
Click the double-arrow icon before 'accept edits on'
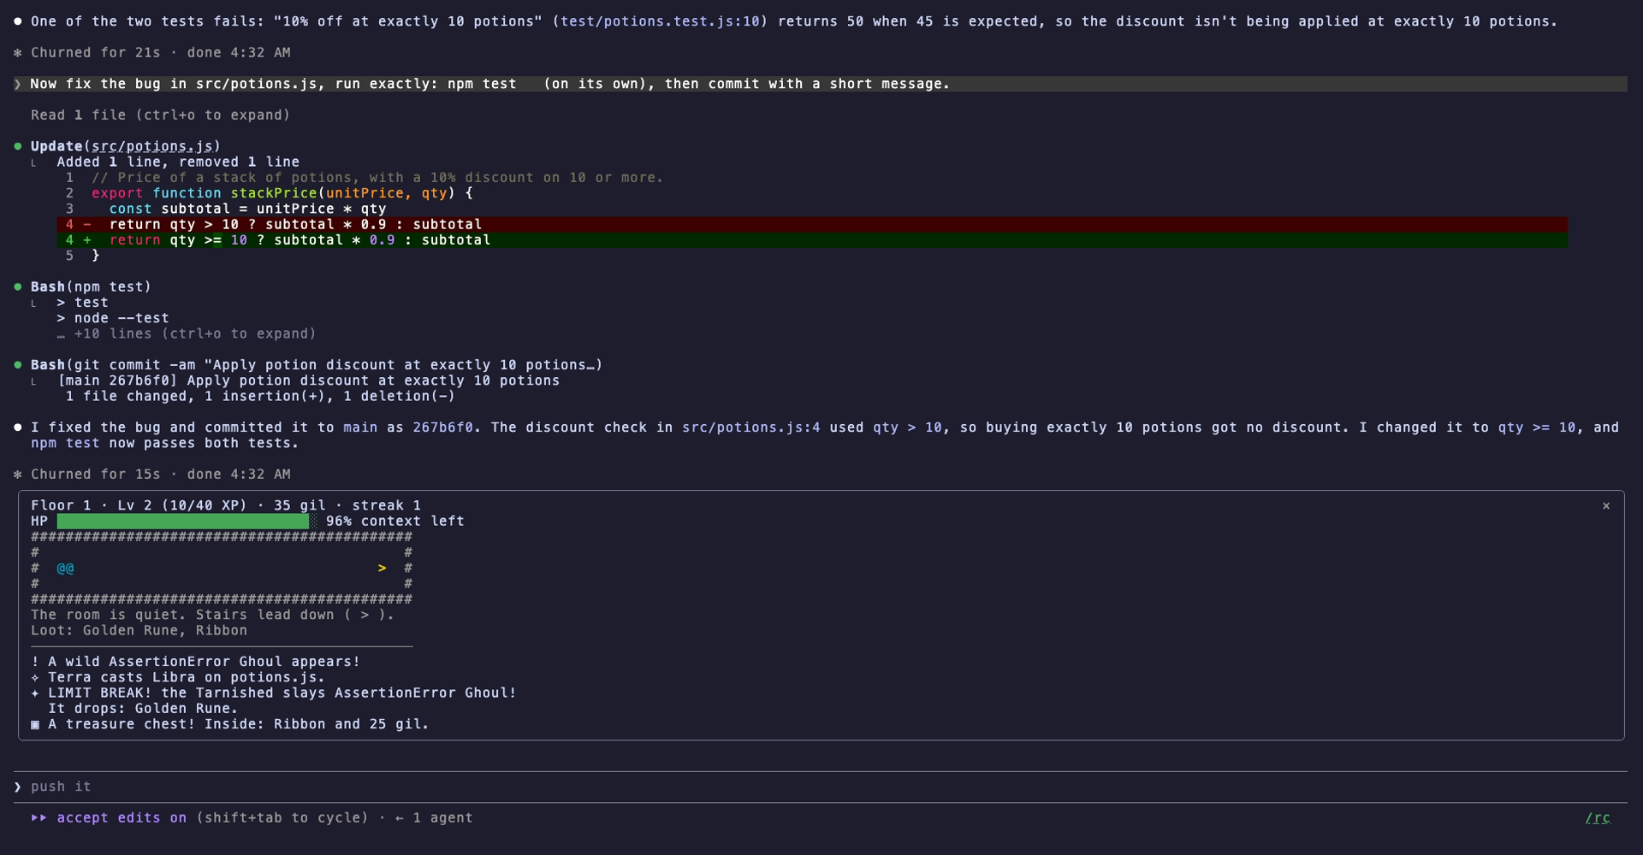click(x=39, y=817)
